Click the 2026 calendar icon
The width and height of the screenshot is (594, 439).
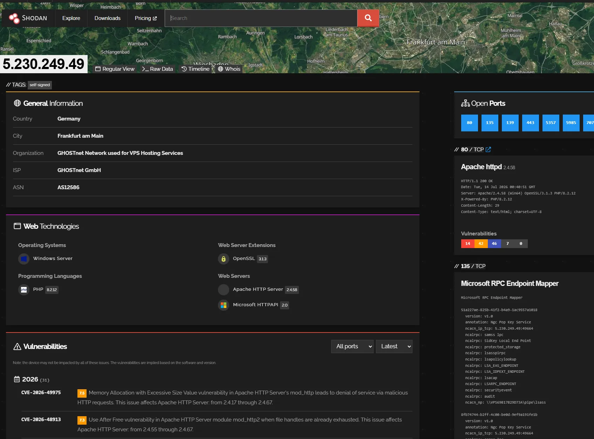pos(17,379)
